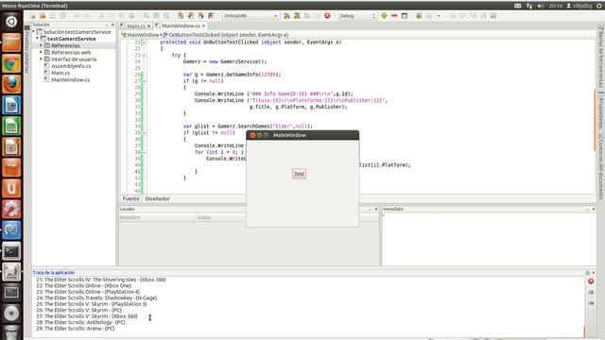This screenshot has height=340, width=605.
Task: Collapse code fold at line 27
Action: 144,81
